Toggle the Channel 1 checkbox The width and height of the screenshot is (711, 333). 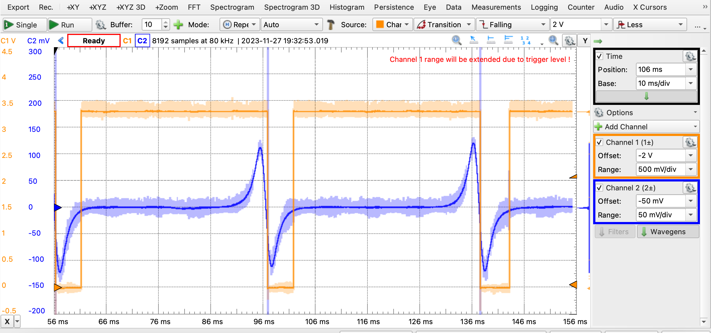600,142
